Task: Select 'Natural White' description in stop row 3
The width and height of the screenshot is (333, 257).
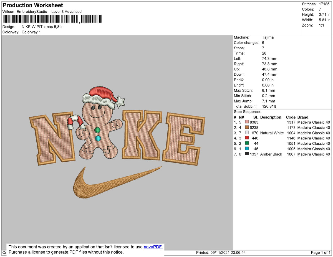Action: pyautogui.click(x=272, y=133)
